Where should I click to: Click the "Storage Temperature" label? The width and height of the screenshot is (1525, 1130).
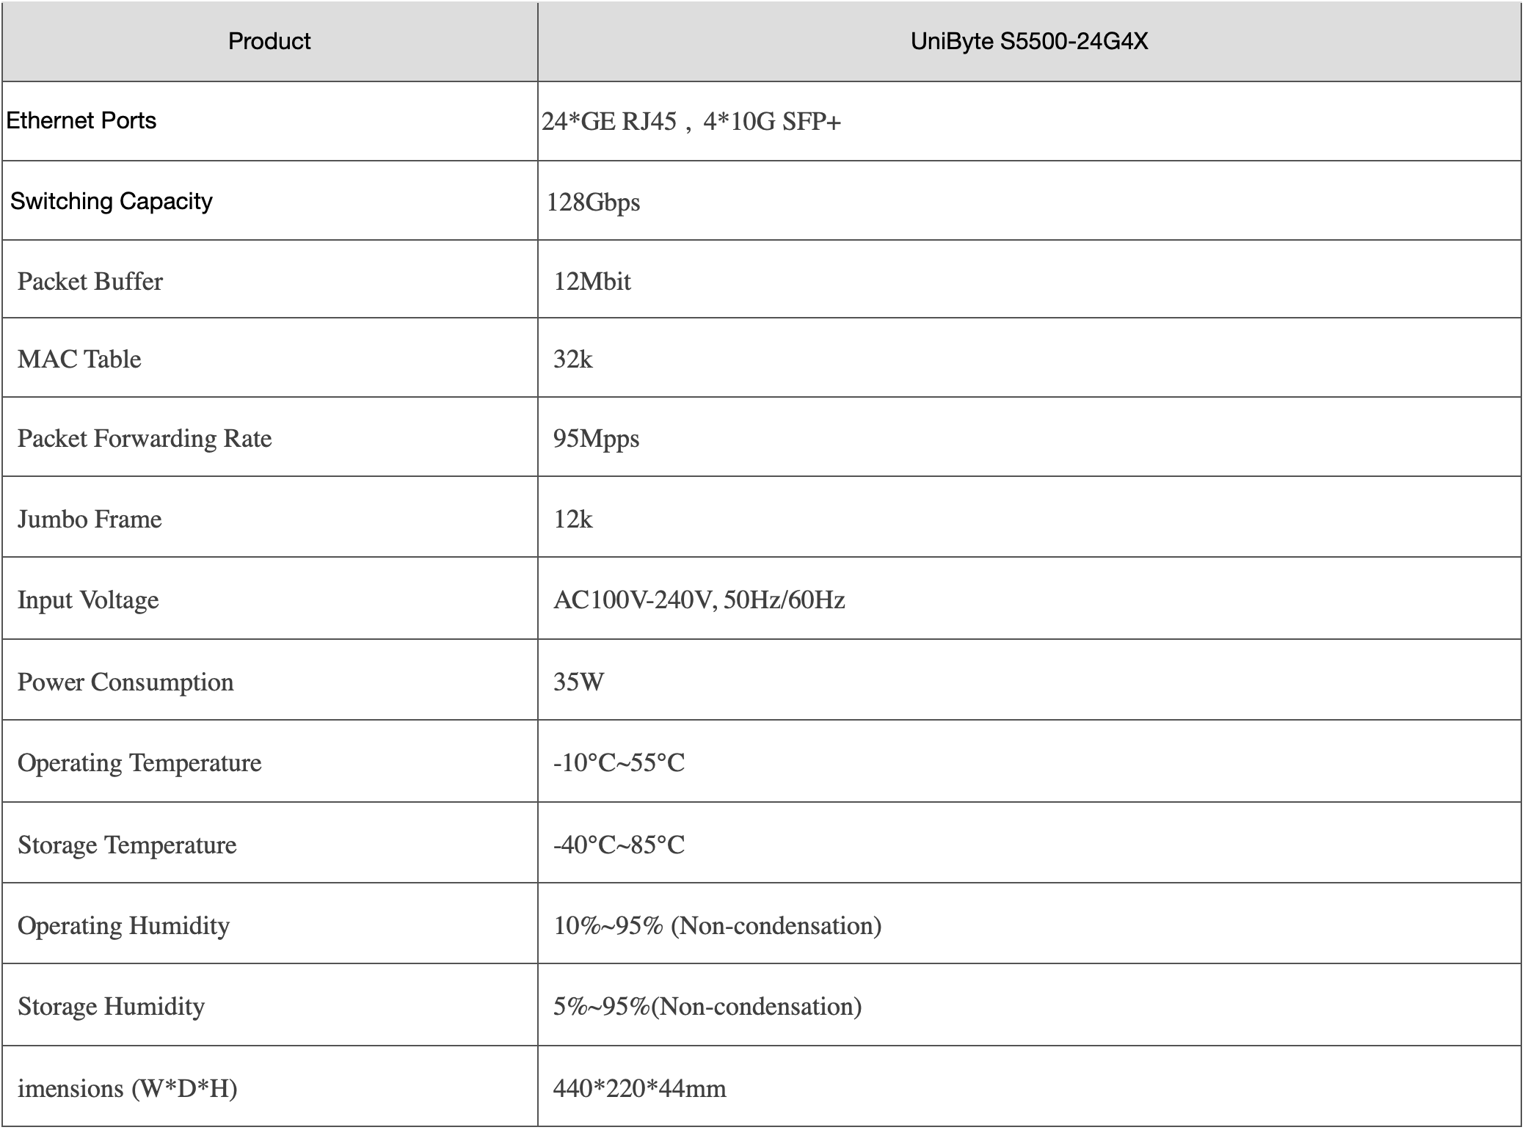(127, 845)
